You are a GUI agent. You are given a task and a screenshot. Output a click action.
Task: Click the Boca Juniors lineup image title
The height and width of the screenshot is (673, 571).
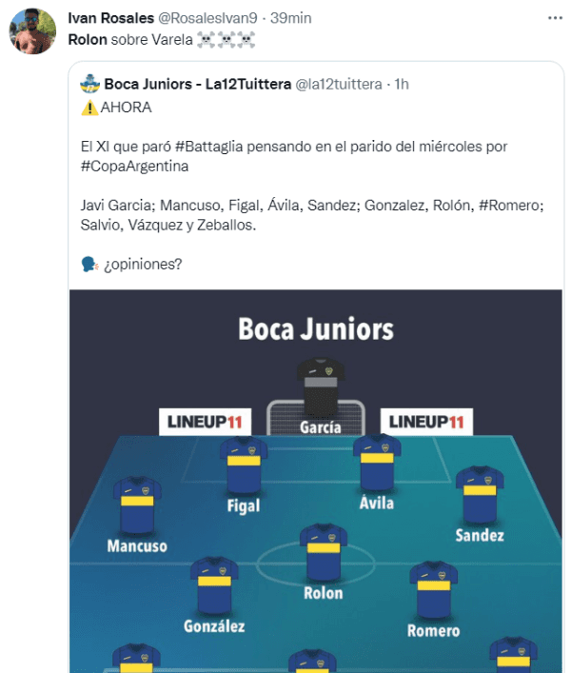coord(316,329)
